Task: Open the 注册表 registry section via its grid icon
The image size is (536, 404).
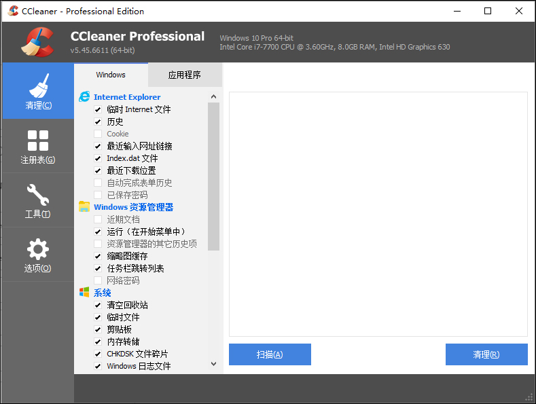Action: click(x=38, y=141)
